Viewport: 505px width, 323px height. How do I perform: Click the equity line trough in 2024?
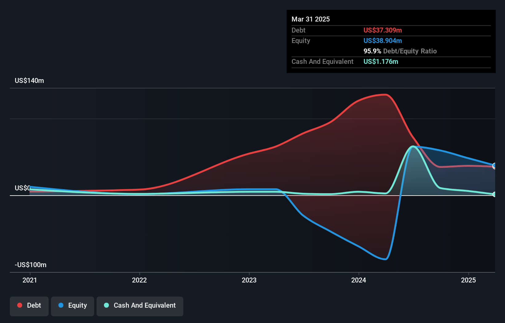pyautogui.click(x=385, y=259)
